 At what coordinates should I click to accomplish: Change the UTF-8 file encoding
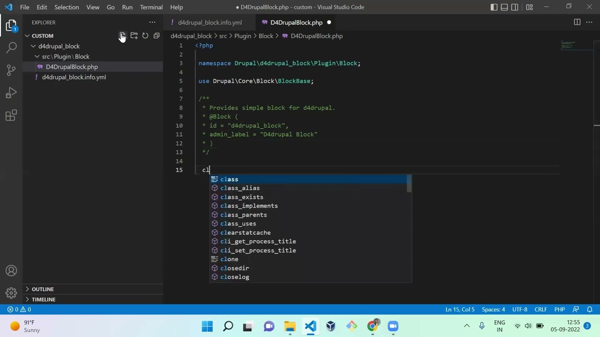coord(520,309)
